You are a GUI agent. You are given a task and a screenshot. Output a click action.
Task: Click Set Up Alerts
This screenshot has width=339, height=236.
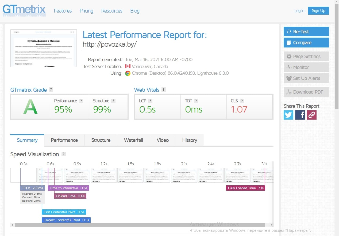pos(306,78)
